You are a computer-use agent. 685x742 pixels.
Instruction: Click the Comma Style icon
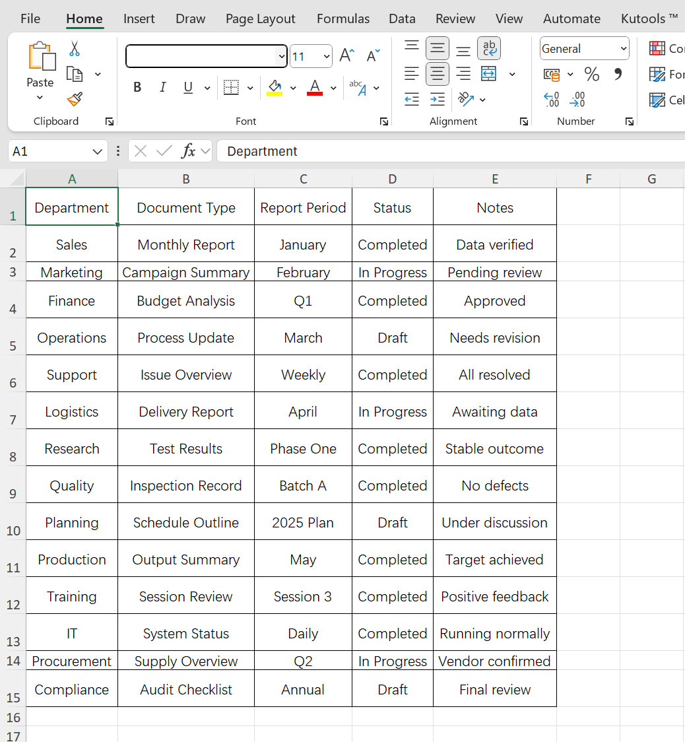[618, 74]
